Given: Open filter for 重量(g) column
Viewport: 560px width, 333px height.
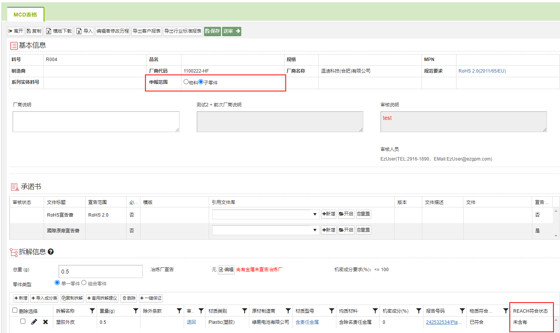Looking at the screenshot, I should click(135, 311).
